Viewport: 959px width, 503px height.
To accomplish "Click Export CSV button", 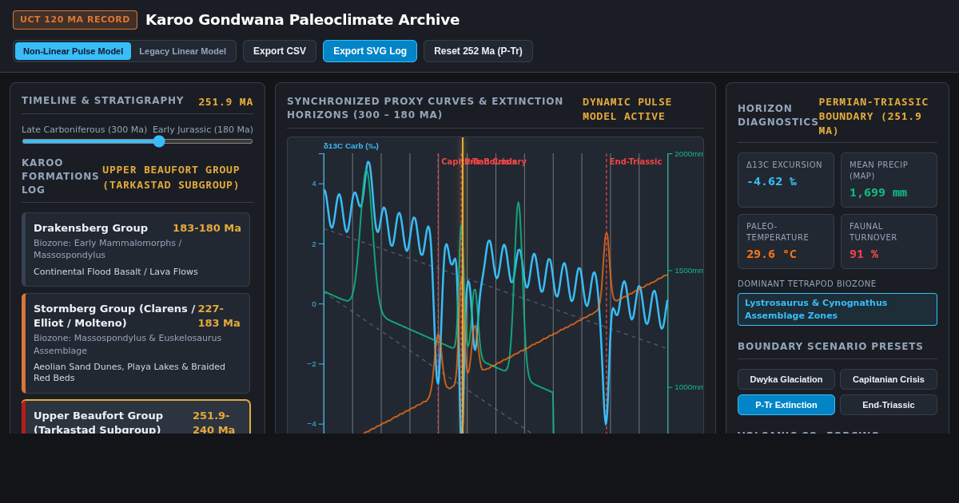I will pyautogui.click(x=280, y=51).
